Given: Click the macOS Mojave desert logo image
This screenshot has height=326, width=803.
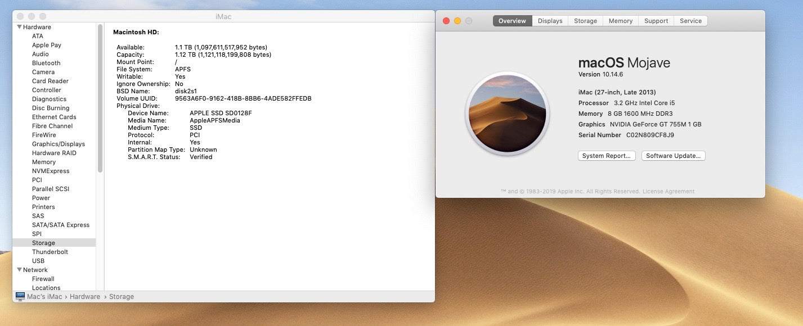Looking at the screenshot, I should point(508,114).
